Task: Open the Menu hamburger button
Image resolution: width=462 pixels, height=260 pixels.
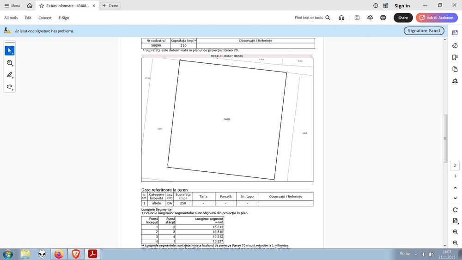Action: tap(12, 6)
